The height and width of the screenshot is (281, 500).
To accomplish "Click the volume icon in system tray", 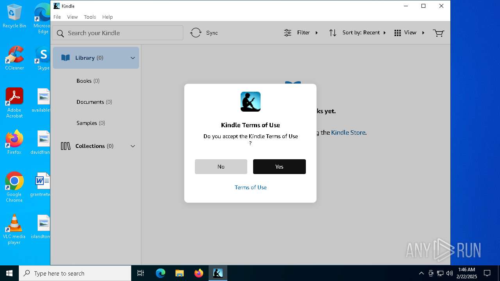I will pyautogui.click(x=449, y=273).
